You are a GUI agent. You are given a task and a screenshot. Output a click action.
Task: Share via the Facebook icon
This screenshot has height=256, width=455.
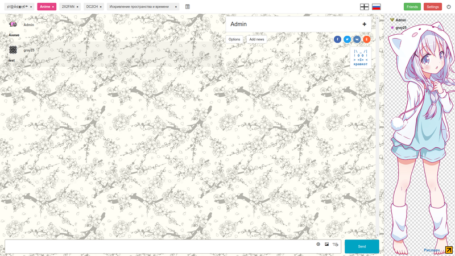tap(337, 39)
